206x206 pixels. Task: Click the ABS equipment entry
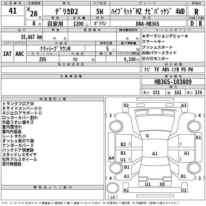(x=166, y=70)
